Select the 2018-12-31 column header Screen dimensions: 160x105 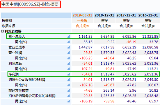point(104,15)
